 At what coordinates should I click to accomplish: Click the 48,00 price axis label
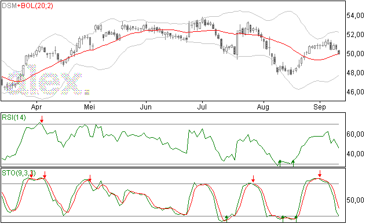pos(355,73)
